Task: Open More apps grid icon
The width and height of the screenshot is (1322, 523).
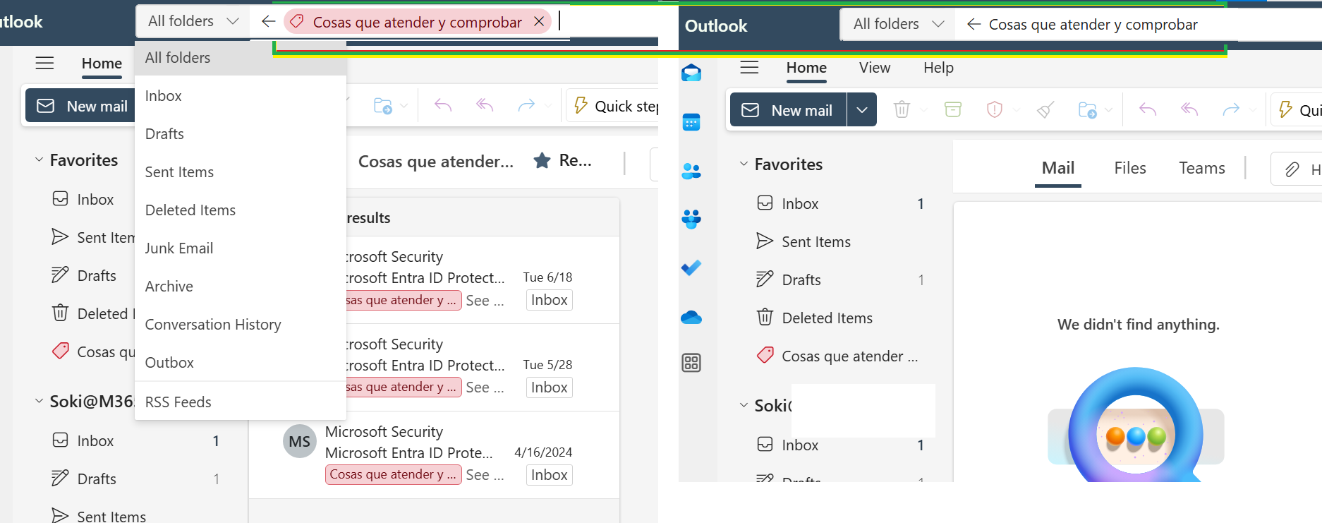Action: point(691,363)
